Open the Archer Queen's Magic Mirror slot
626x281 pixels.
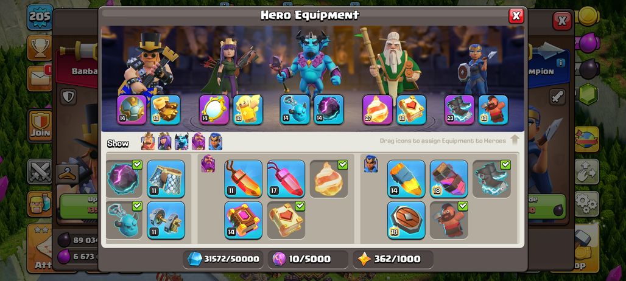[x=214, y=109]
